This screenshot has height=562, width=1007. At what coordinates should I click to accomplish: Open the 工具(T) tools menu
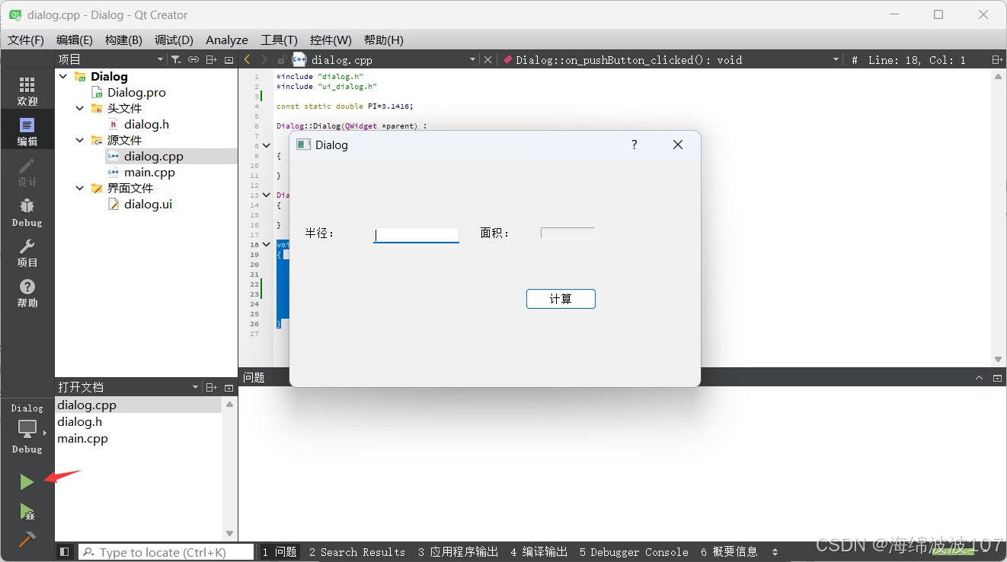279,40
